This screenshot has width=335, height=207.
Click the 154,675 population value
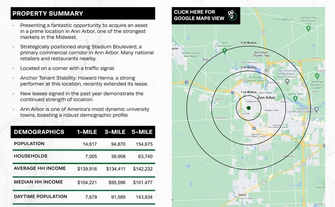pyautogui.click(x=144, y=144)
